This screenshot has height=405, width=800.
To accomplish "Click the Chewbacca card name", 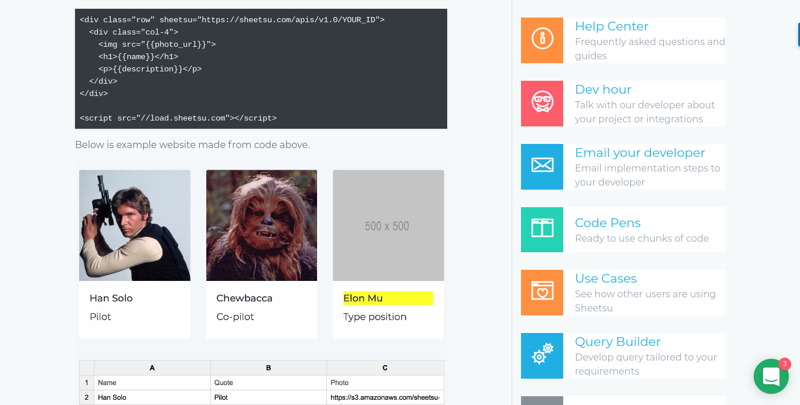I will (x=244, y=298).
